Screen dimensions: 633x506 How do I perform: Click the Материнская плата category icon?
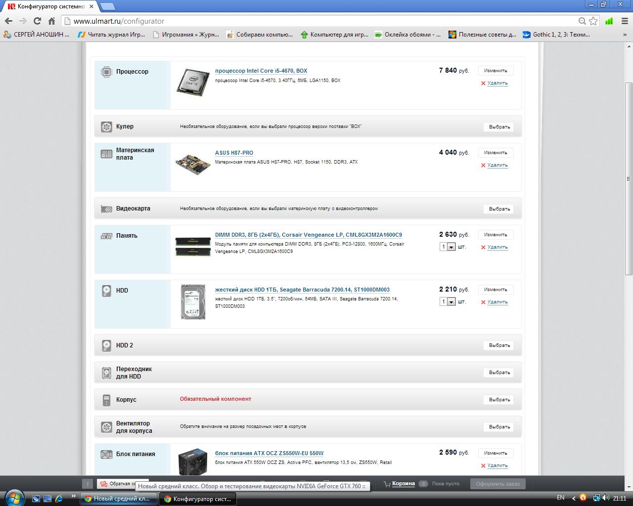pos(106,154)
